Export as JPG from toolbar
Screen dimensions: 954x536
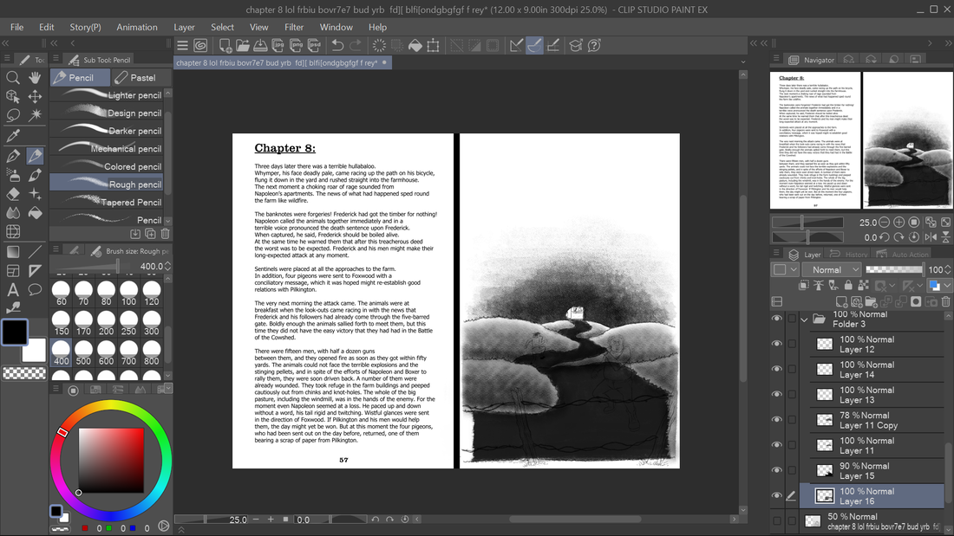click(x=278, y=46)
